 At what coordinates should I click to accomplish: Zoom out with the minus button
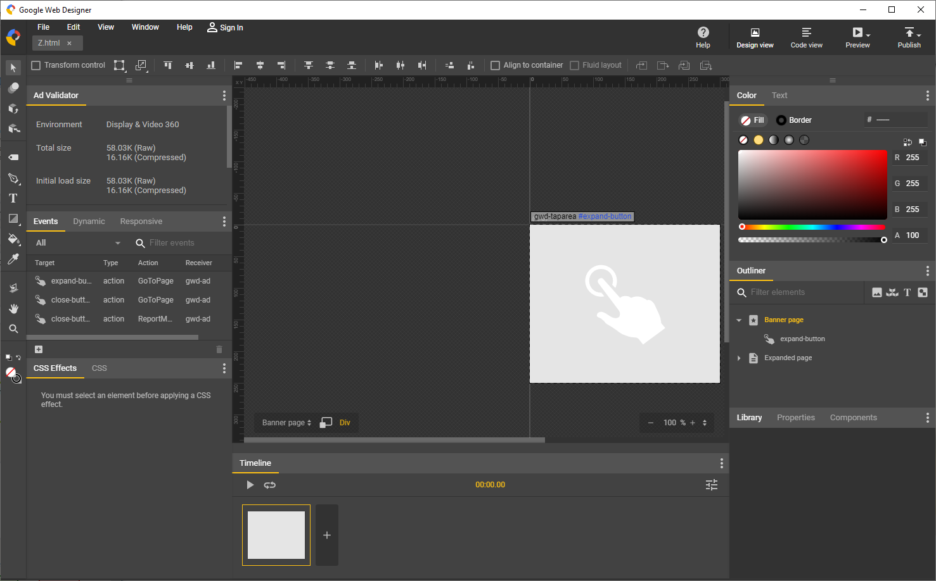650,423
